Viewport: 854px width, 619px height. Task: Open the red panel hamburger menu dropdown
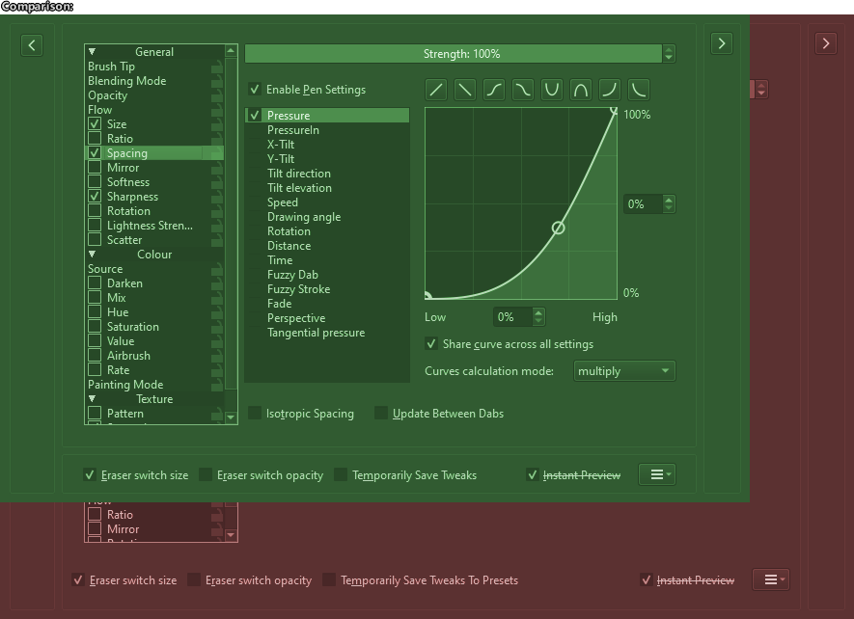click(771, 579)
